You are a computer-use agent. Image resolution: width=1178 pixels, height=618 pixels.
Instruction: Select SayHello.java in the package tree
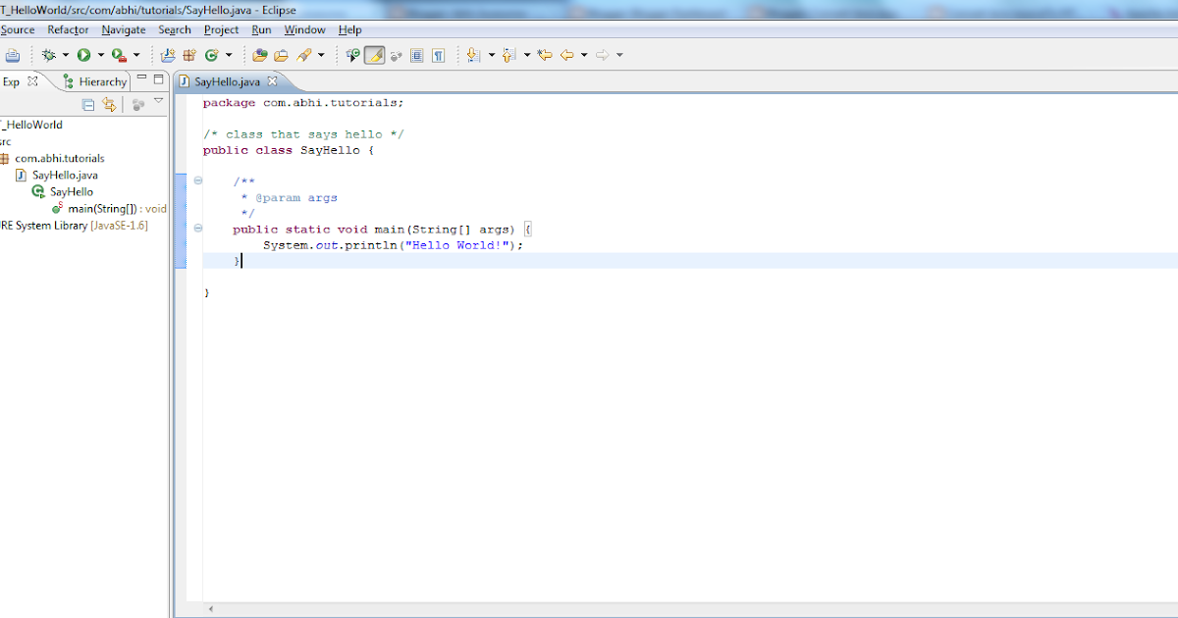tap(65, 175)
